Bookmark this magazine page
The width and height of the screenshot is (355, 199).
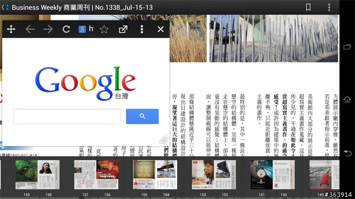308,7
